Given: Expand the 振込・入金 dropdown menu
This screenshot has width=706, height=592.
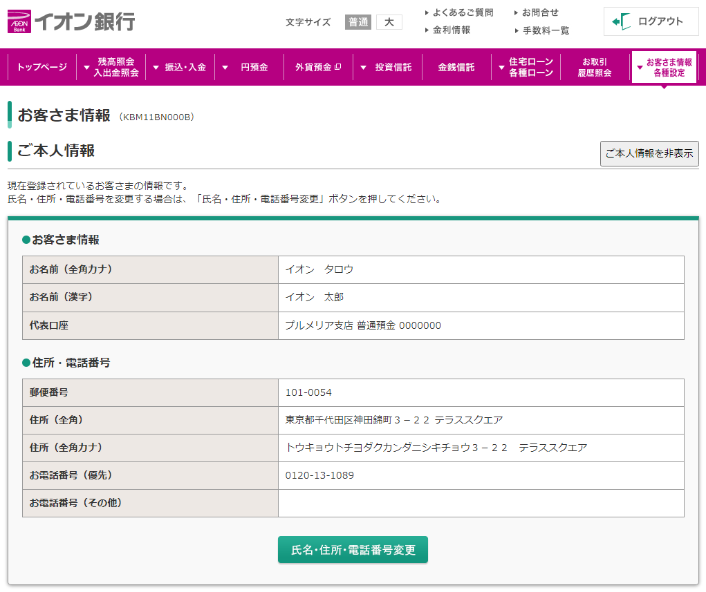Looking at the screenshot, I should click(180, 67).
